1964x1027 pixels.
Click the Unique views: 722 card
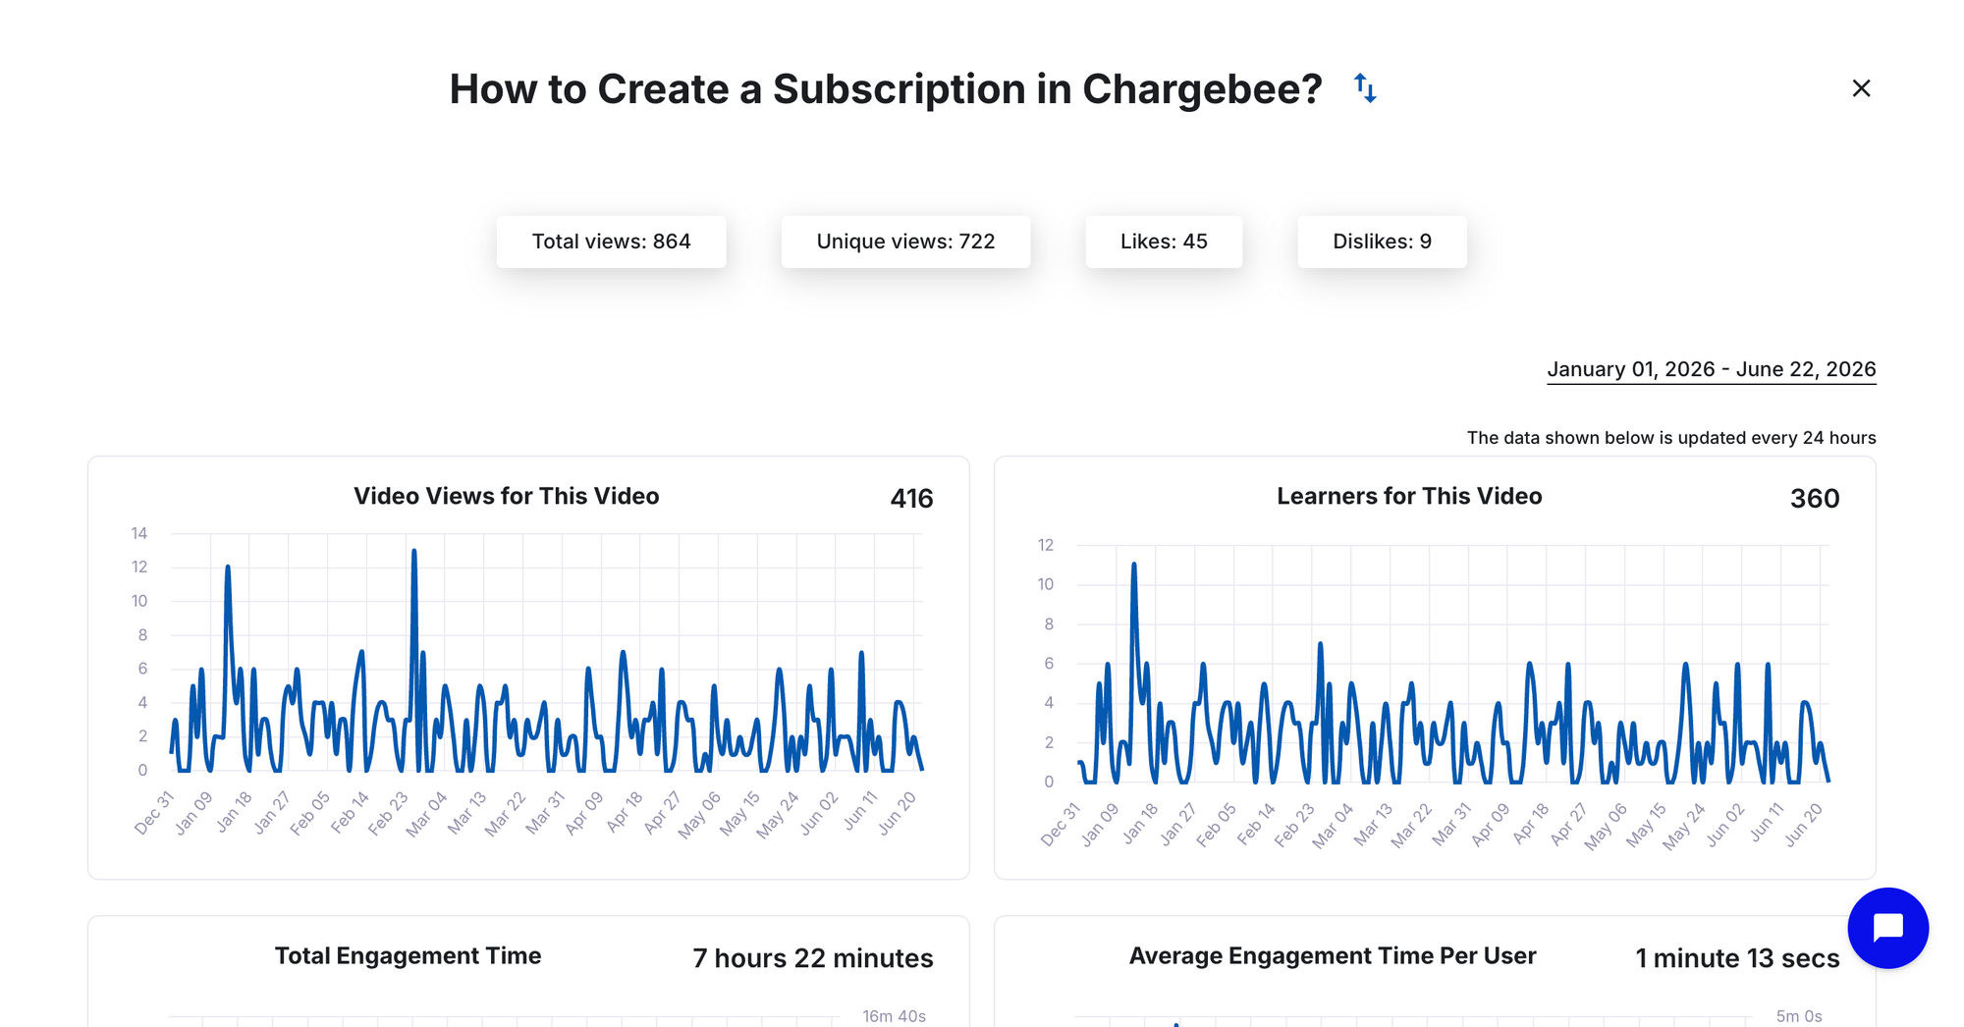tap(905, 242)
